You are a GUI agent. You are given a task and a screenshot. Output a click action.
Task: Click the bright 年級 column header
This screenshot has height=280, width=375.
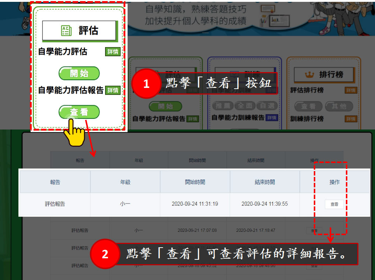pos(125,182)
